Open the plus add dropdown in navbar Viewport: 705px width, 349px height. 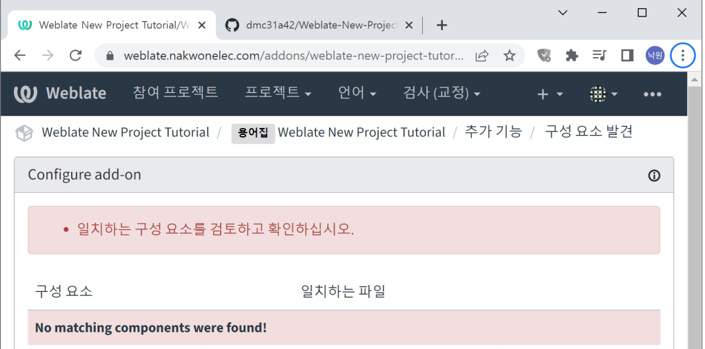click(x=550, y=94)
